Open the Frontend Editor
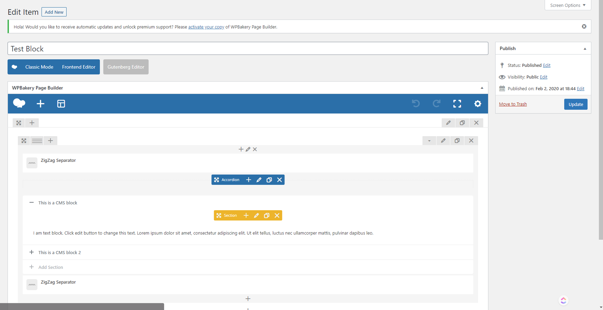 79,67
